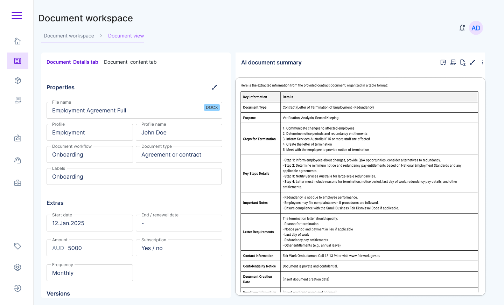
Task: Edit the AI summary with the pen icon
Action: pyautogui.click(x=472, y=62)
